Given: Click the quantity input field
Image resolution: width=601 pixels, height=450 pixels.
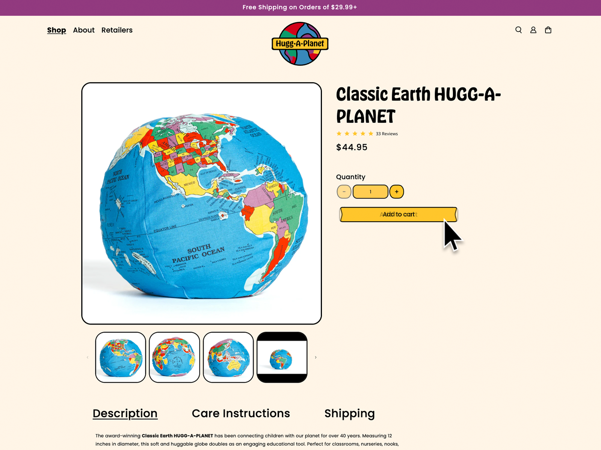Looking at the screenshot, I should pos(370,192).
